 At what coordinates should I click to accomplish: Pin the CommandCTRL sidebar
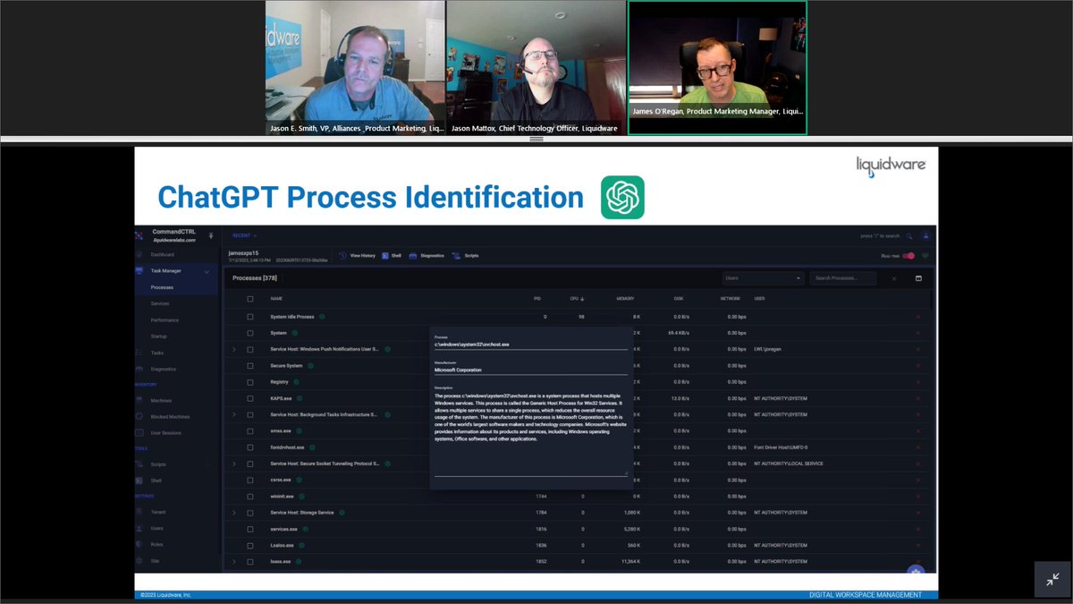(x=211, y=235)
